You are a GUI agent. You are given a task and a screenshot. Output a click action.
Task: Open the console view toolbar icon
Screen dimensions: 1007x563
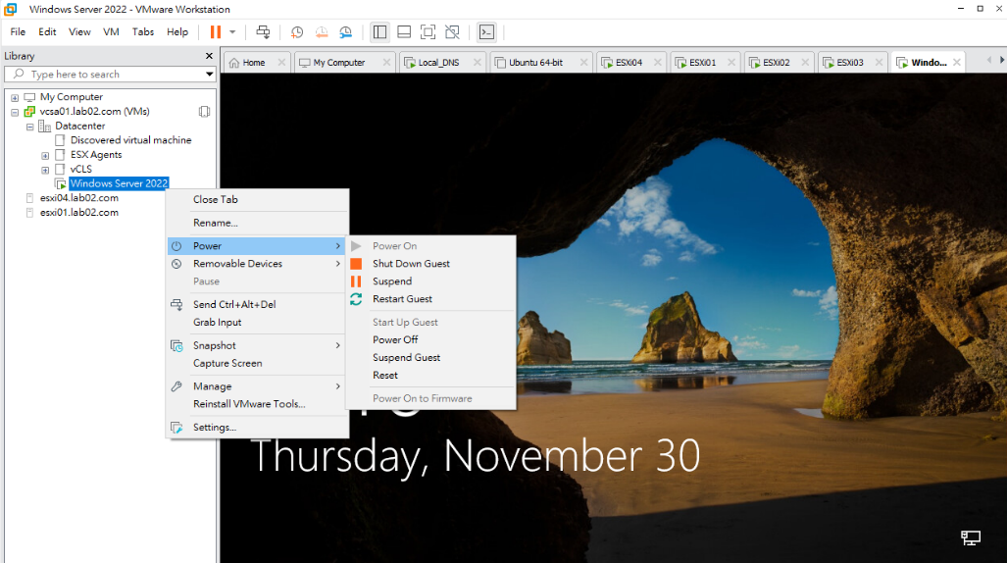click(x=486, y=32)
